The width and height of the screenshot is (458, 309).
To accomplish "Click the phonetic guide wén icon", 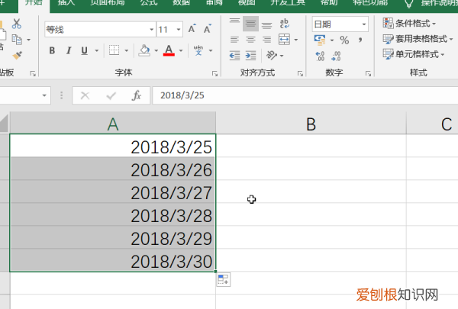I will 198,50.
